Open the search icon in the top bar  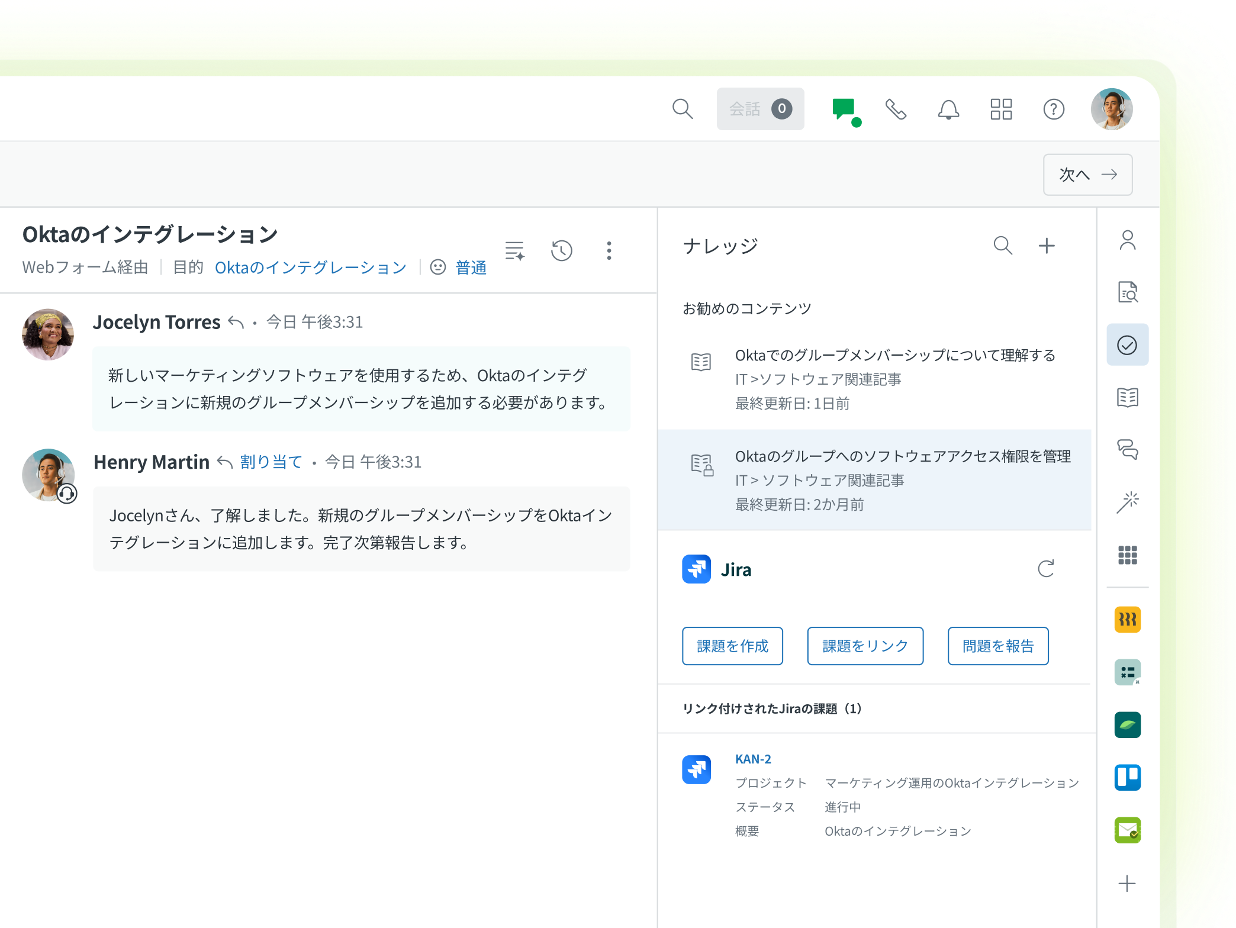tap(682, 108)
